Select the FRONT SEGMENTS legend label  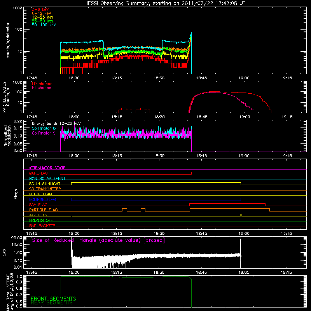tap(53, 299)
